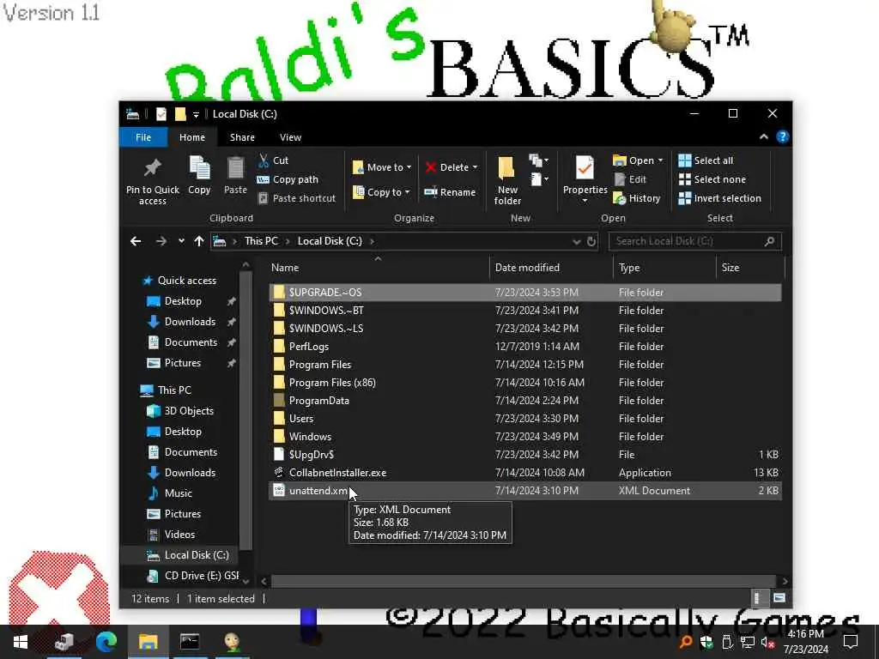Open Explorer Help question mark icon
This screenshot has height=659, width=879.
(x=783, y=136)
